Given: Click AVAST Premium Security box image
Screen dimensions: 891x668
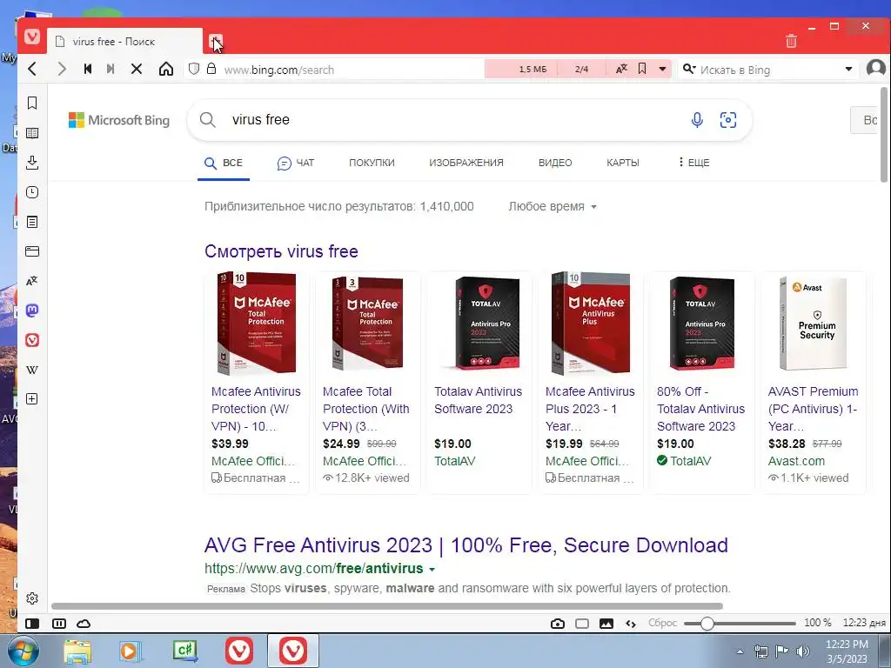Looking at the screenshot, I should [814, 324].
